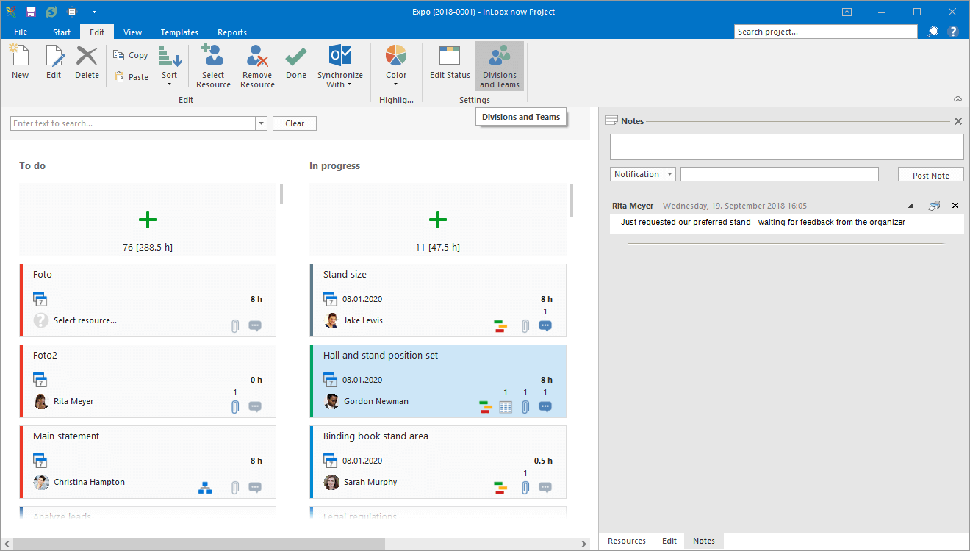
Task: Switch to the Resources bottom tab
Action: (x=627, y=541)
